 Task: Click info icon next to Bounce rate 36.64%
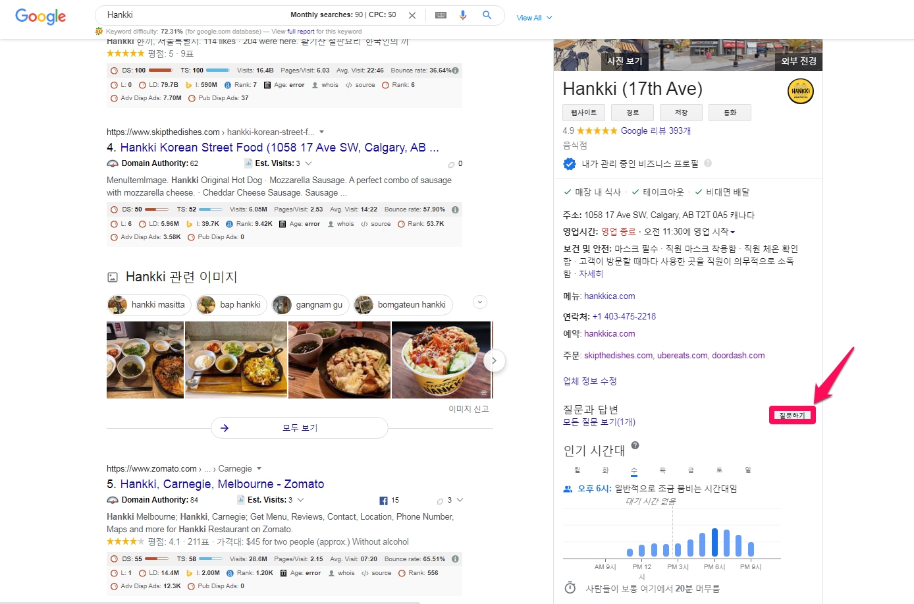(x=455, y=70)
